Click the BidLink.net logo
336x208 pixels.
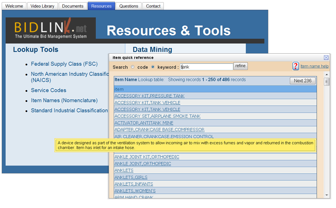click(50, 30)
